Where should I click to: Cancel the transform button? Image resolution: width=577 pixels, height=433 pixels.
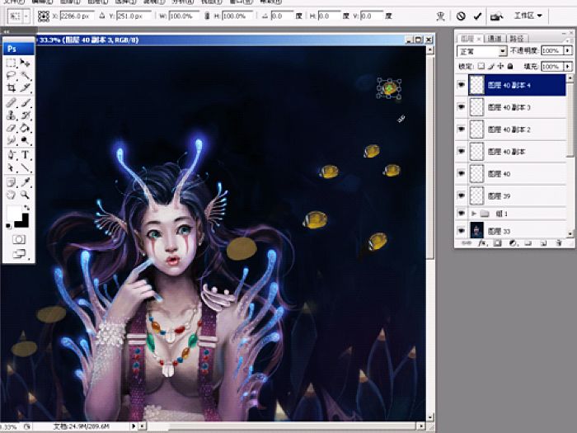pyautogui.click(x=461, y=16)
